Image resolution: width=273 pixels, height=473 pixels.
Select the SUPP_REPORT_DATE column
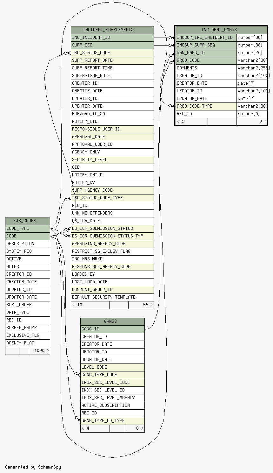coord(112,60)
